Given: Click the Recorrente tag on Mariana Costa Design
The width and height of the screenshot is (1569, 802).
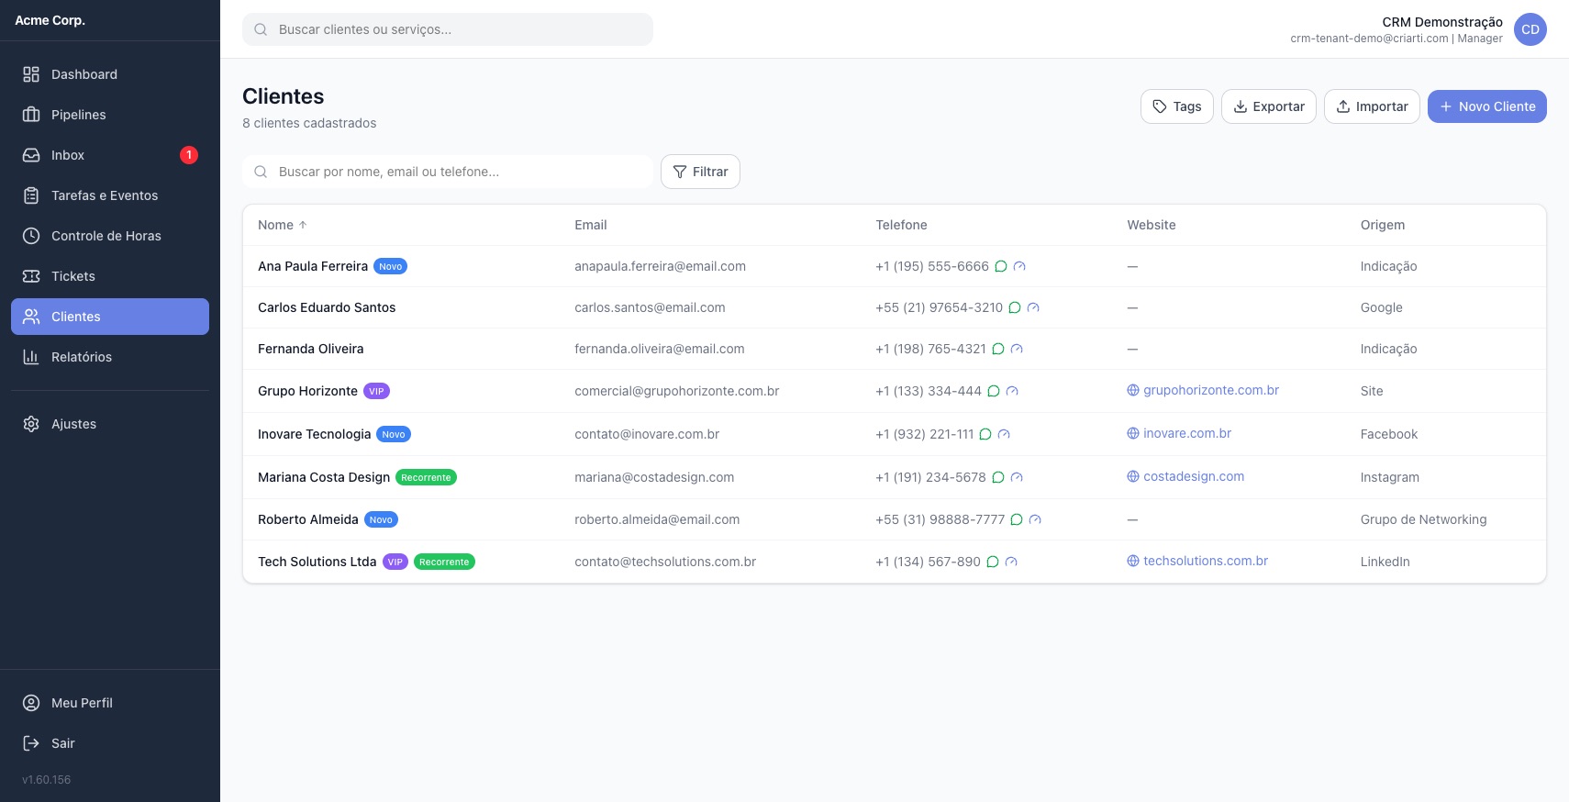Looking at the screenshot, I should pos(426,477).
